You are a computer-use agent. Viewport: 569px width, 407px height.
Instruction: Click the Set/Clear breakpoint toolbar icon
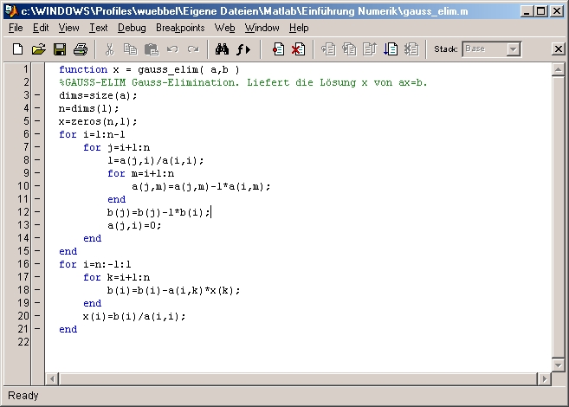tap(278, 49)
